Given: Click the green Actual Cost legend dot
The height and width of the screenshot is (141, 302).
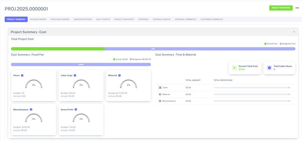Looking at the screenshot, I should tap(265, 44).
